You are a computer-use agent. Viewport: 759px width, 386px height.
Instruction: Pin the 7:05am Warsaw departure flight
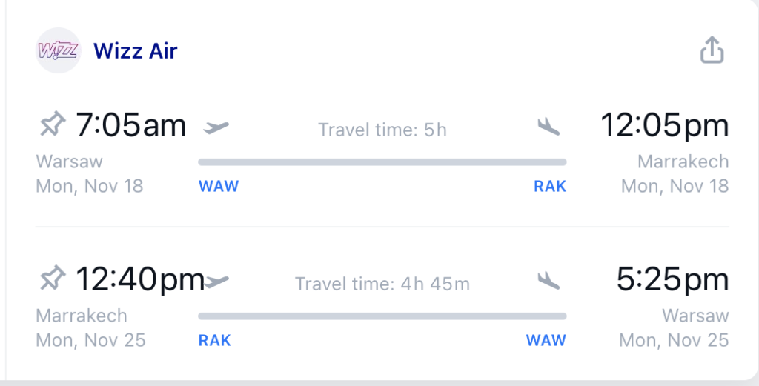pos(53,124)
